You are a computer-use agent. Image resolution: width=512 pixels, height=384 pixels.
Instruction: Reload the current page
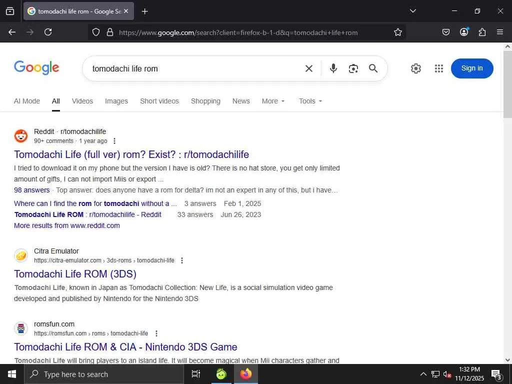[x=48, y=32]
